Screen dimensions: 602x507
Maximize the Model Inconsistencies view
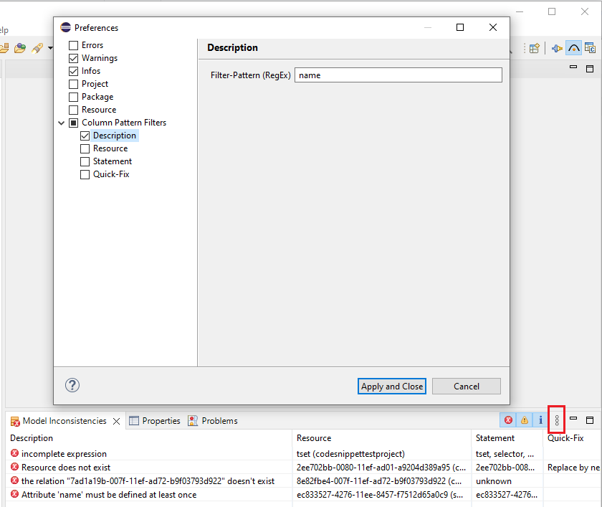point(590,420)
